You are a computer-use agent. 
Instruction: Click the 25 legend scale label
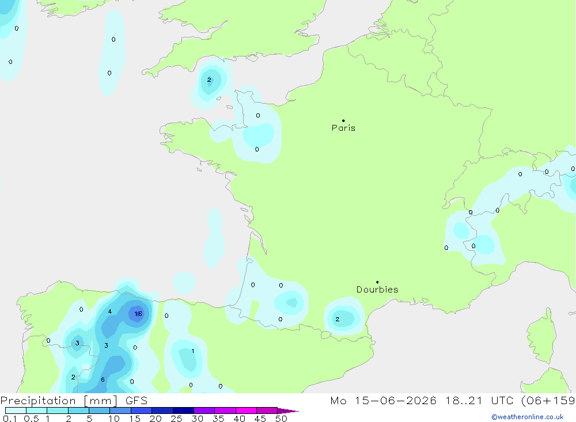pos(176,419)
